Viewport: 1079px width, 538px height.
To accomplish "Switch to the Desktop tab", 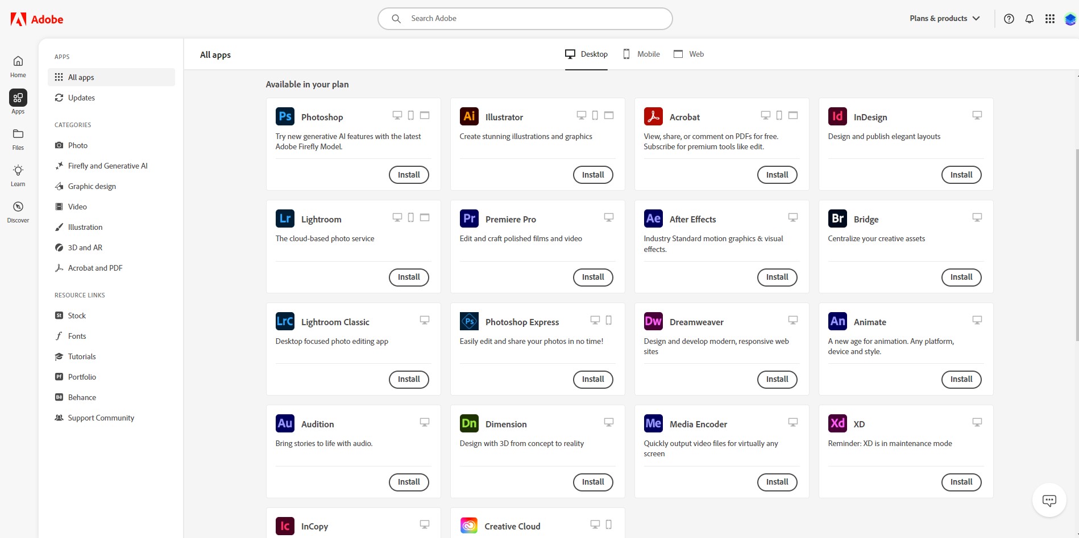I will 586,54.
